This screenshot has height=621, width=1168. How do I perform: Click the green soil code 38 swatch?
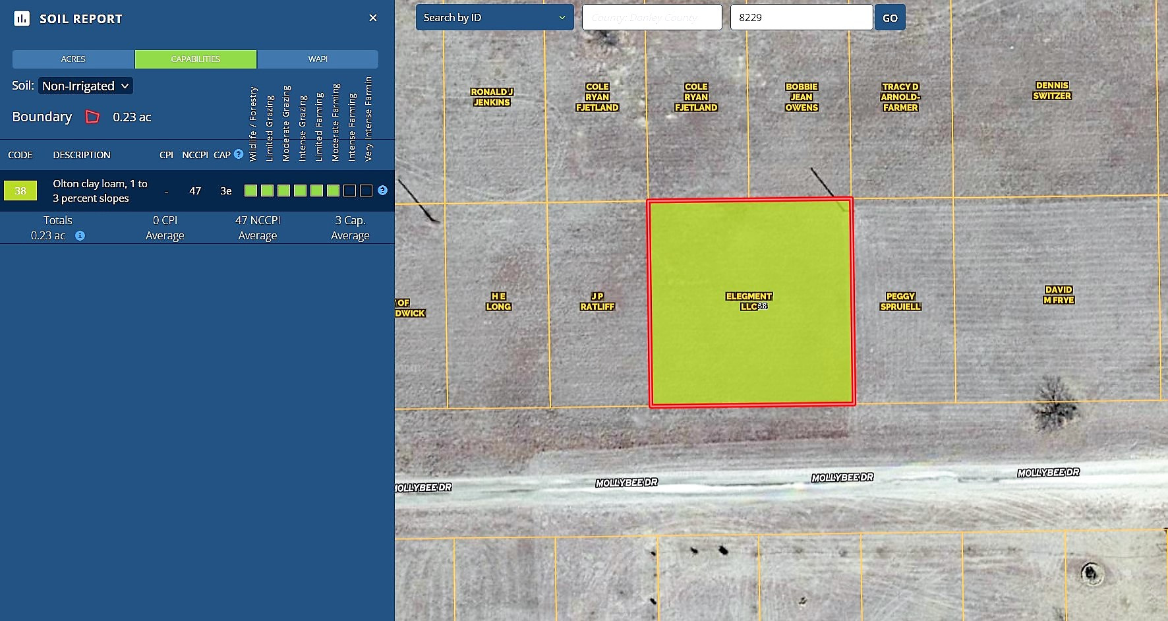point(20,191)
